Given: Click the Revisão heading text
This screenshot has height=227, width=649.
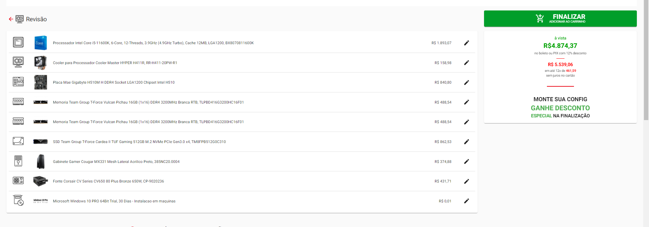Looking at the screenshot, I should coord(37,19).
